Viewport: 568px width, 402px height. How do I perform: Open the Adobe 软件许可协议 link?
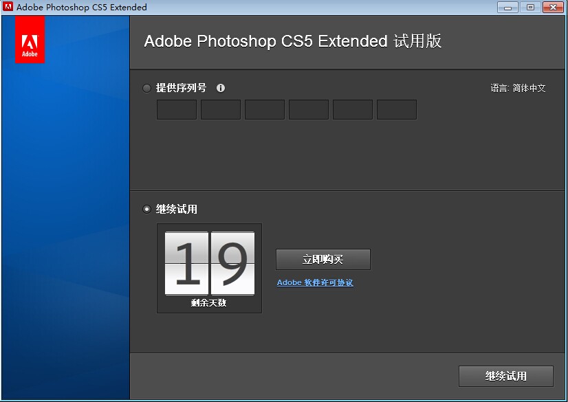point(315,282)
